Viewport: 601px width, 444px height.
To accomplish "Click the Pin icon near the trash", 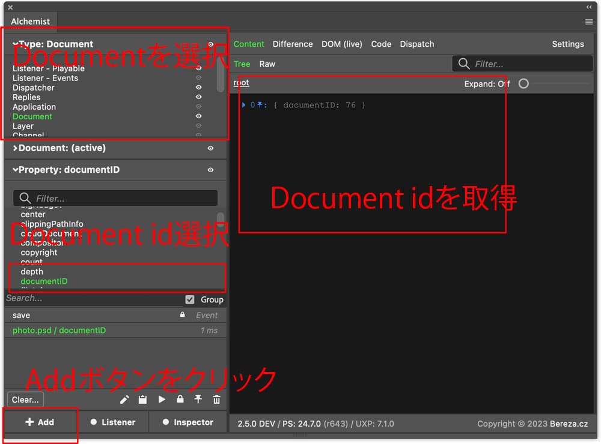I will [x=197, y=399].
